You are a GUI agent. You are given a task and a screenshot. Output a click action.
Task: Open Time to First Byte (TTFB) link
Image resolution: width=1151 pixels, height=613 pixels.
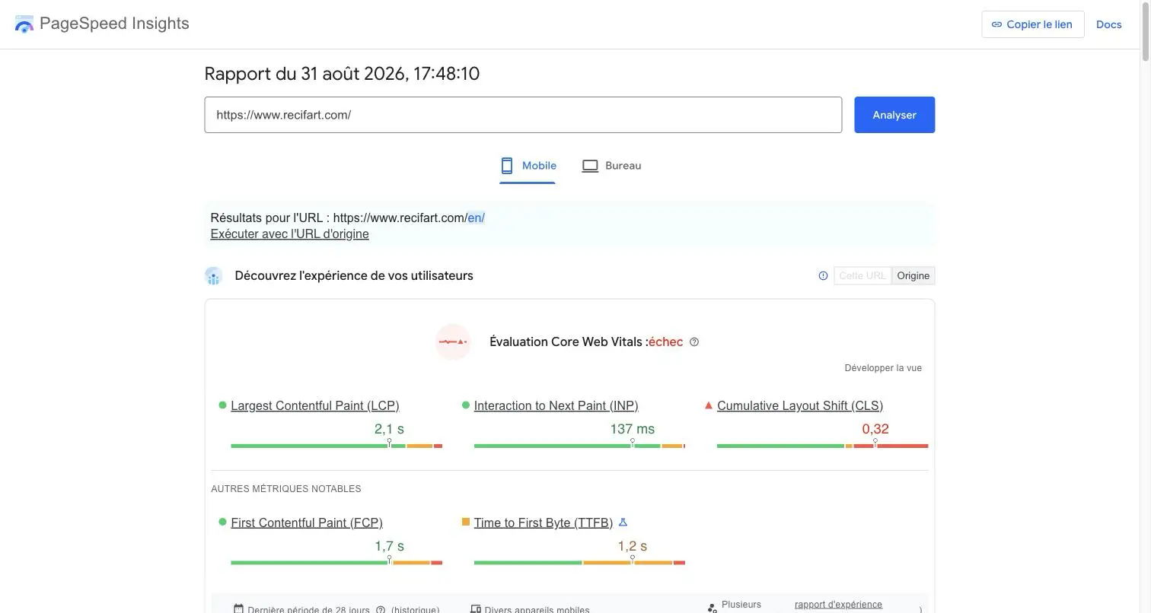[544, 523]
